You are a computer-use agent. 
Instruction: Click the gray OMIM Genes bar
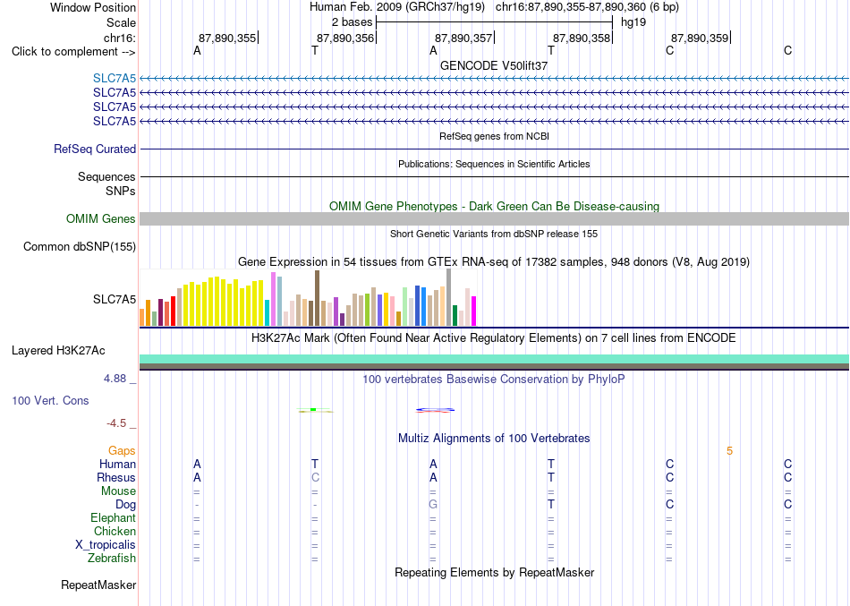tap(494, 218)
